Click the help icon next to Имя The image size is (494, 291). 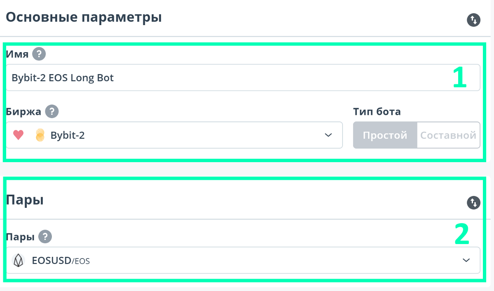pos(40,54)
